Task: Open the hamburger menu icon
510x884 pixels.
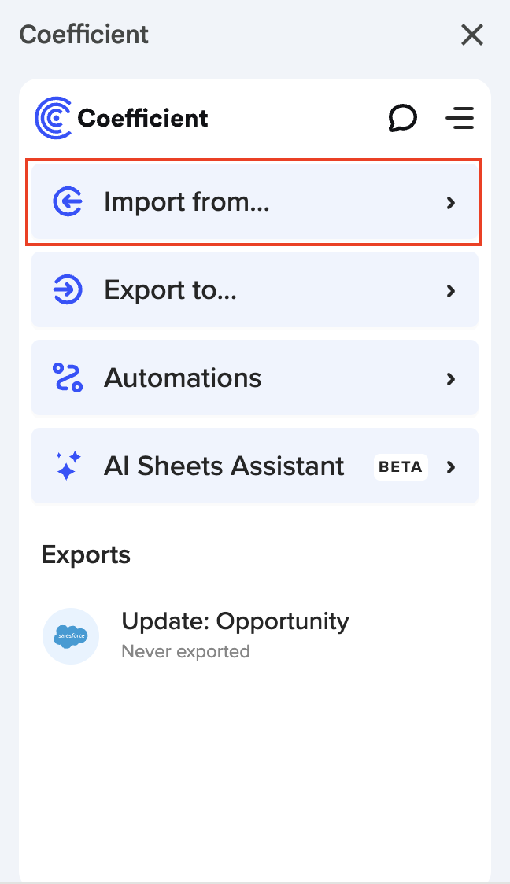Action: click(460, 119)
